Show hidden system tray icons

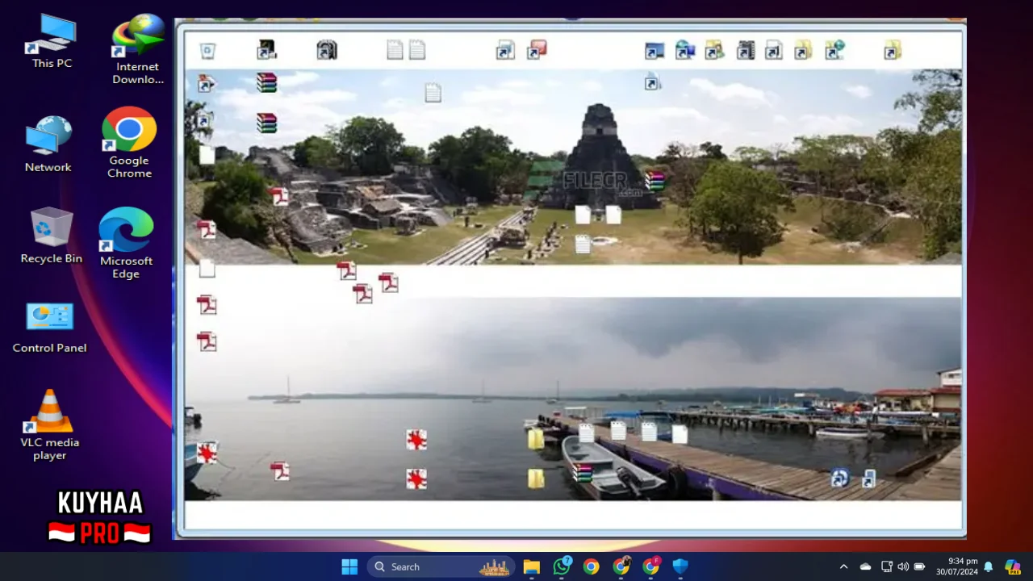[x=843, y=566]
